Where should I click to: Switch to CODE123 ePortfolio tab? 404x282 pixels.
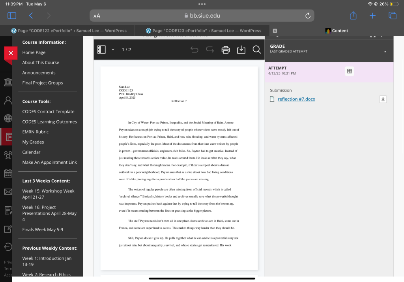[x=203, y=31]
